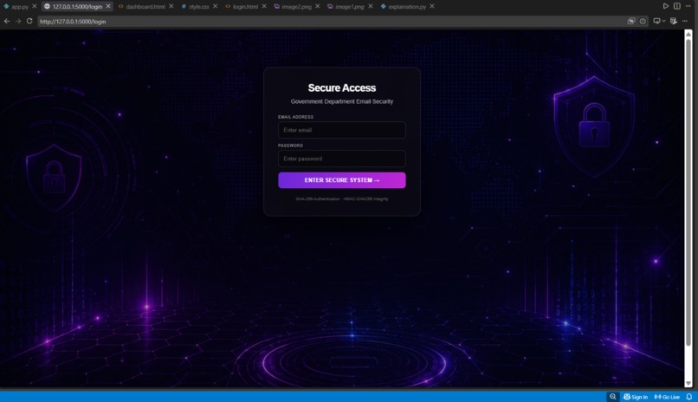Show site info icon in address bar
Image resolution: width=698 pixels, height=402 pixels.
pyautogui.click(x=643, y=21)
